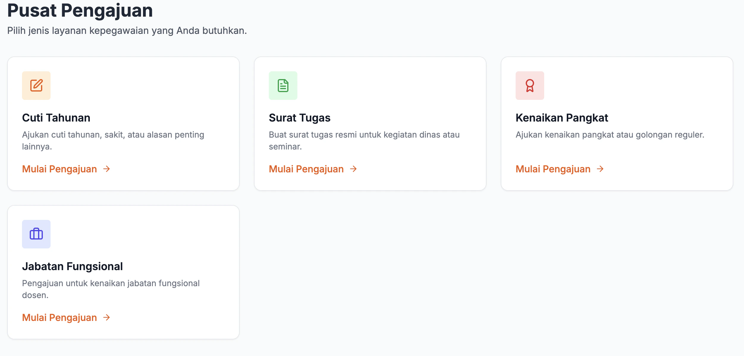Click the Cuti Tahunan heading
The height and width of the screenshot is (356, 744).
56,118
